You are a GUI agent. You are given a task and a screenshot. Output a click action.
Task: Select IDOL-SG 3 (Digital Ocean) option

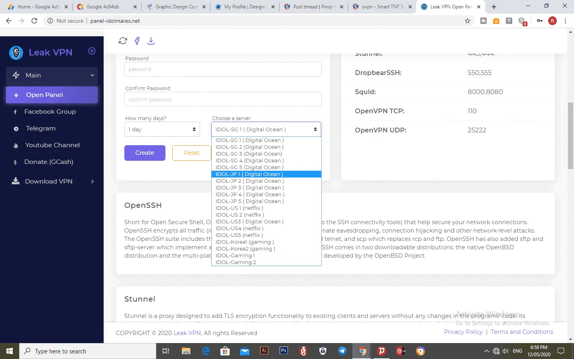point(266,154)
